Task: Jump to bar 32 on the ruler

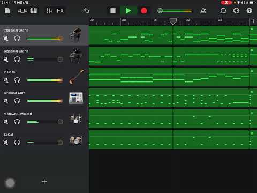Action: pyautogui.click(x=188, y=20)
